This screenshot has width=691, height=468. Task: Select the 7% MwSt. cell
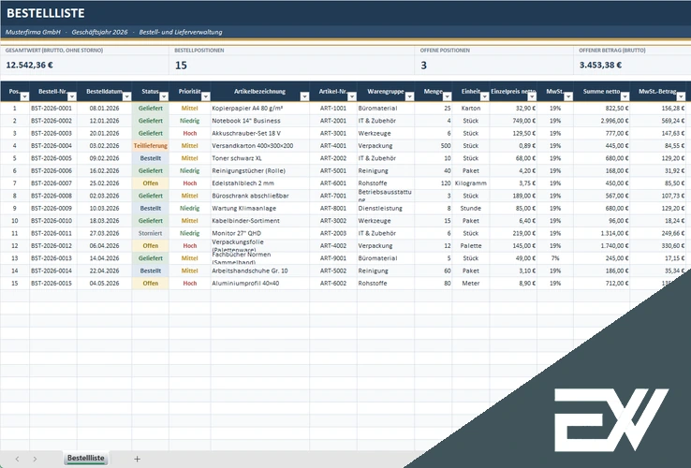click(x=555, y=258)
